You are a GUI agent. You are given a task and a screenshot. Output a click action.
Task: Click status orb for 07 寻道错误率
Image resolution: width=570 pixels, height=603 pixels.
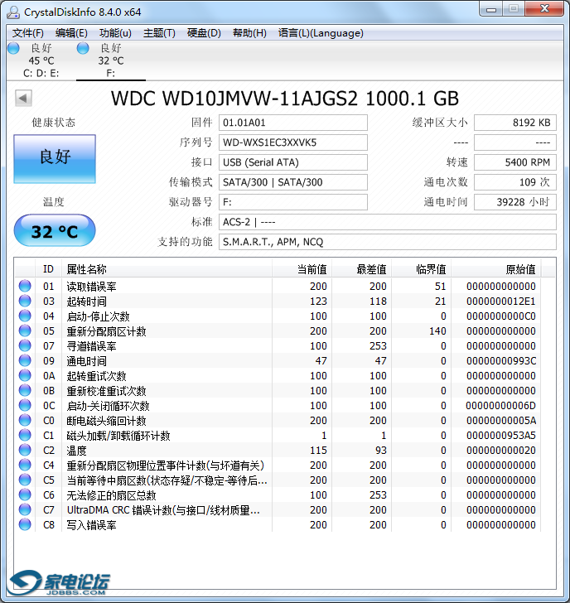pyautogui.click(x=25, y=345)
